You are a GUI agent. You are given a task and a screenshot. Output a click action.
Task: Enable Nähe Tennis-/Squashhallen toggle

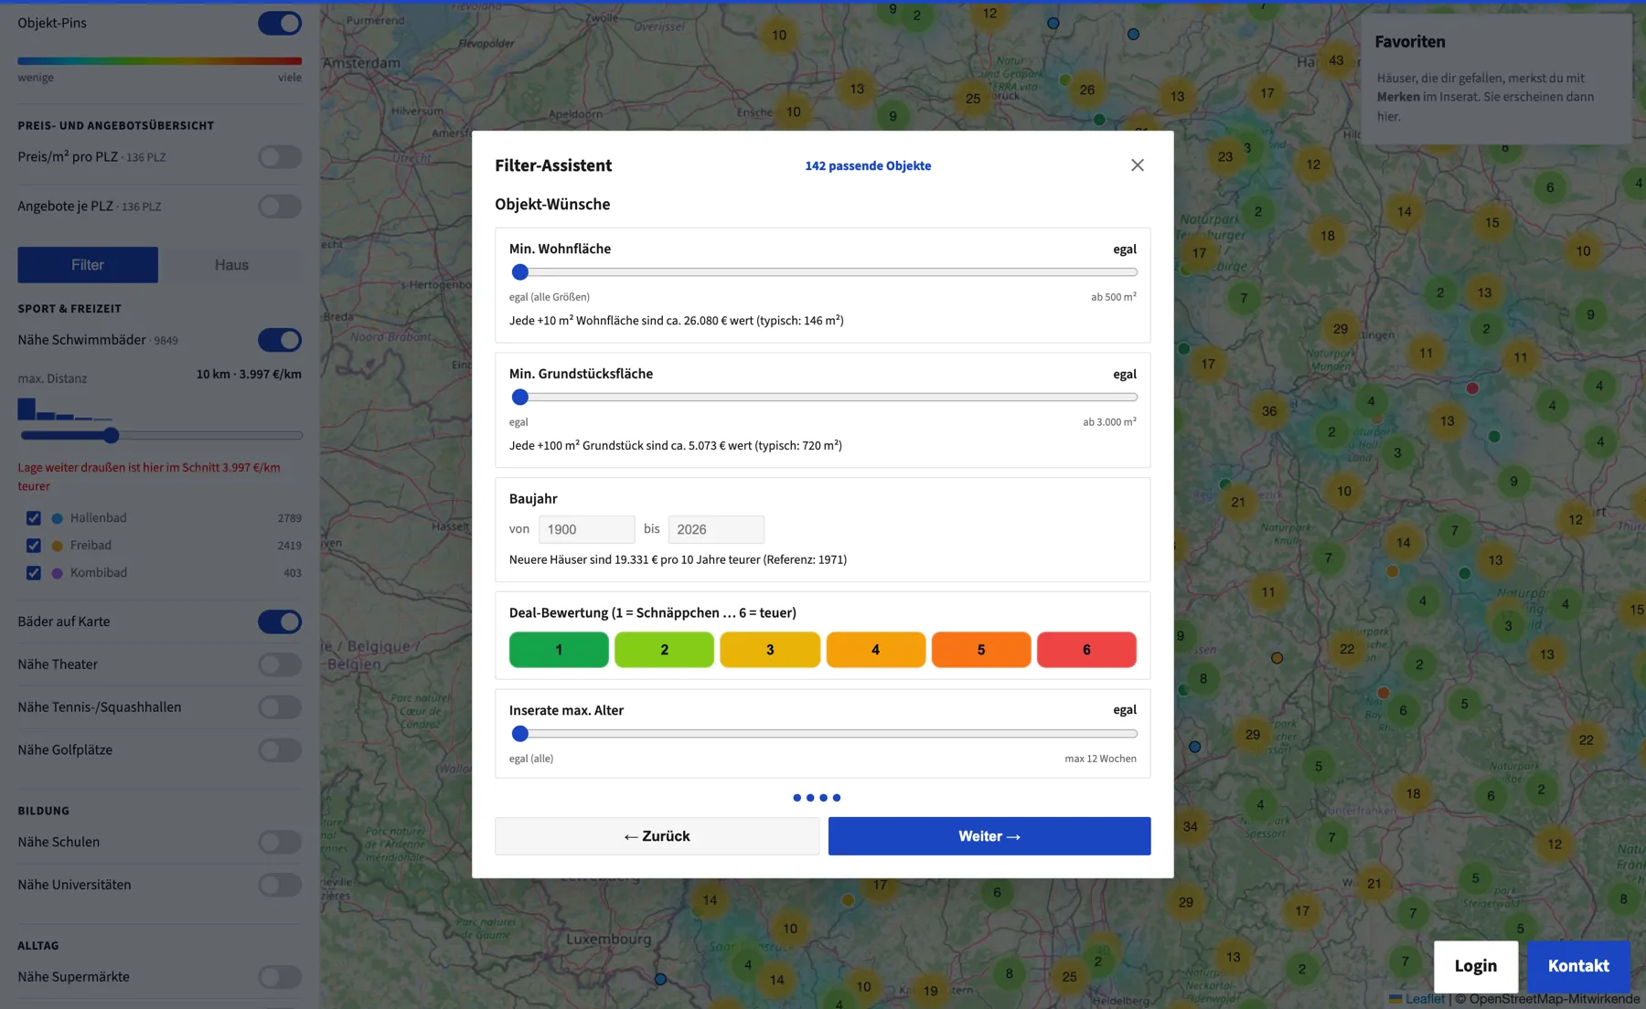coord(280,707)
